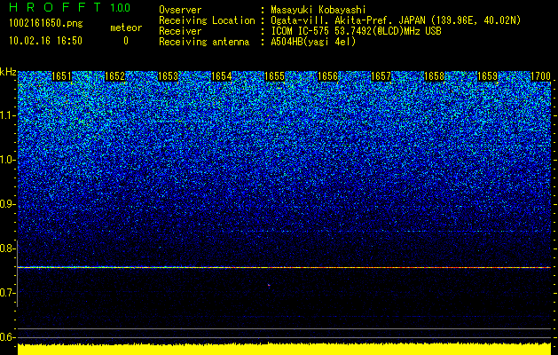Click the HROFFT 1.0.0 title text

click(70, 7)
